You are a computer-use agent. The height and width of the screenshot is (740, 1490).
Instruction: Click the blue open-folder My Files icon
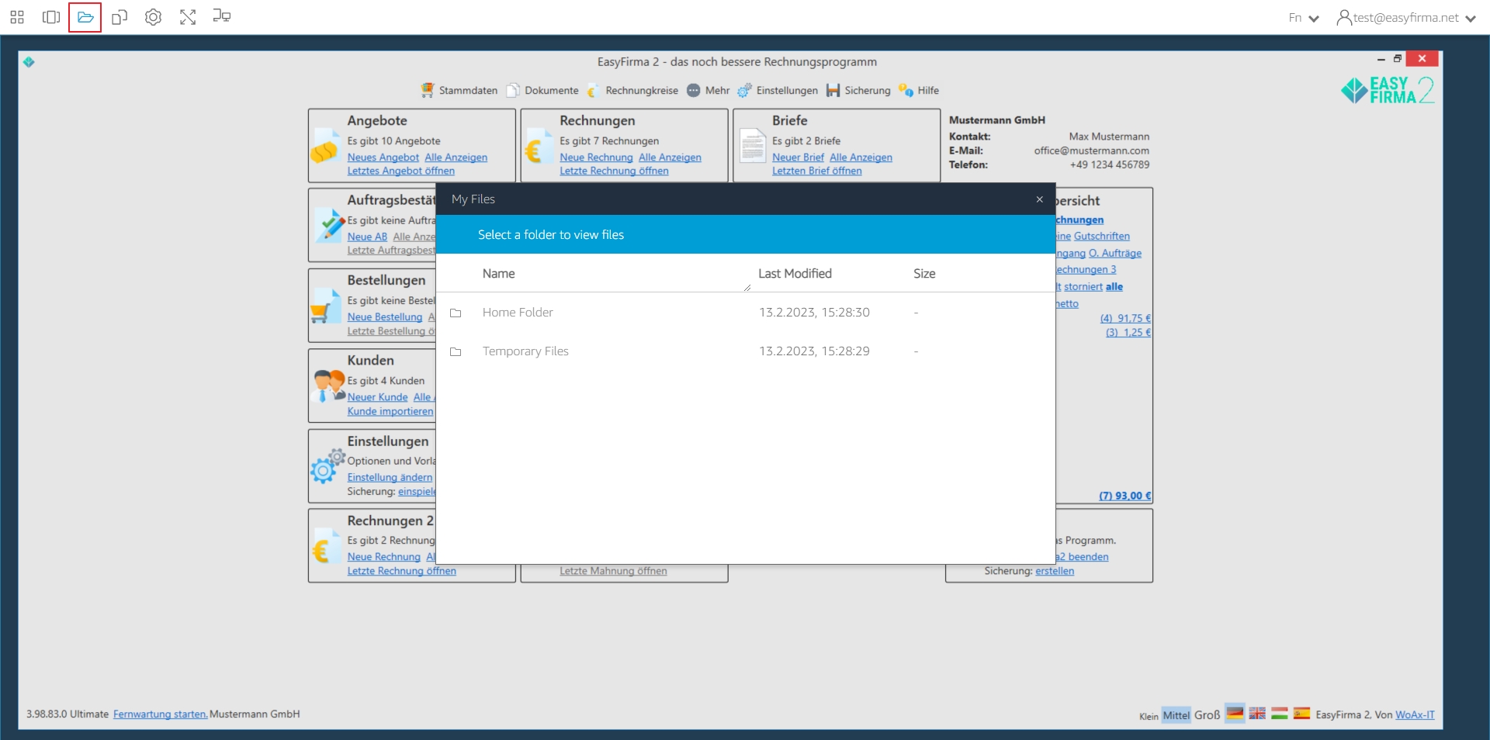click(85, 17)
